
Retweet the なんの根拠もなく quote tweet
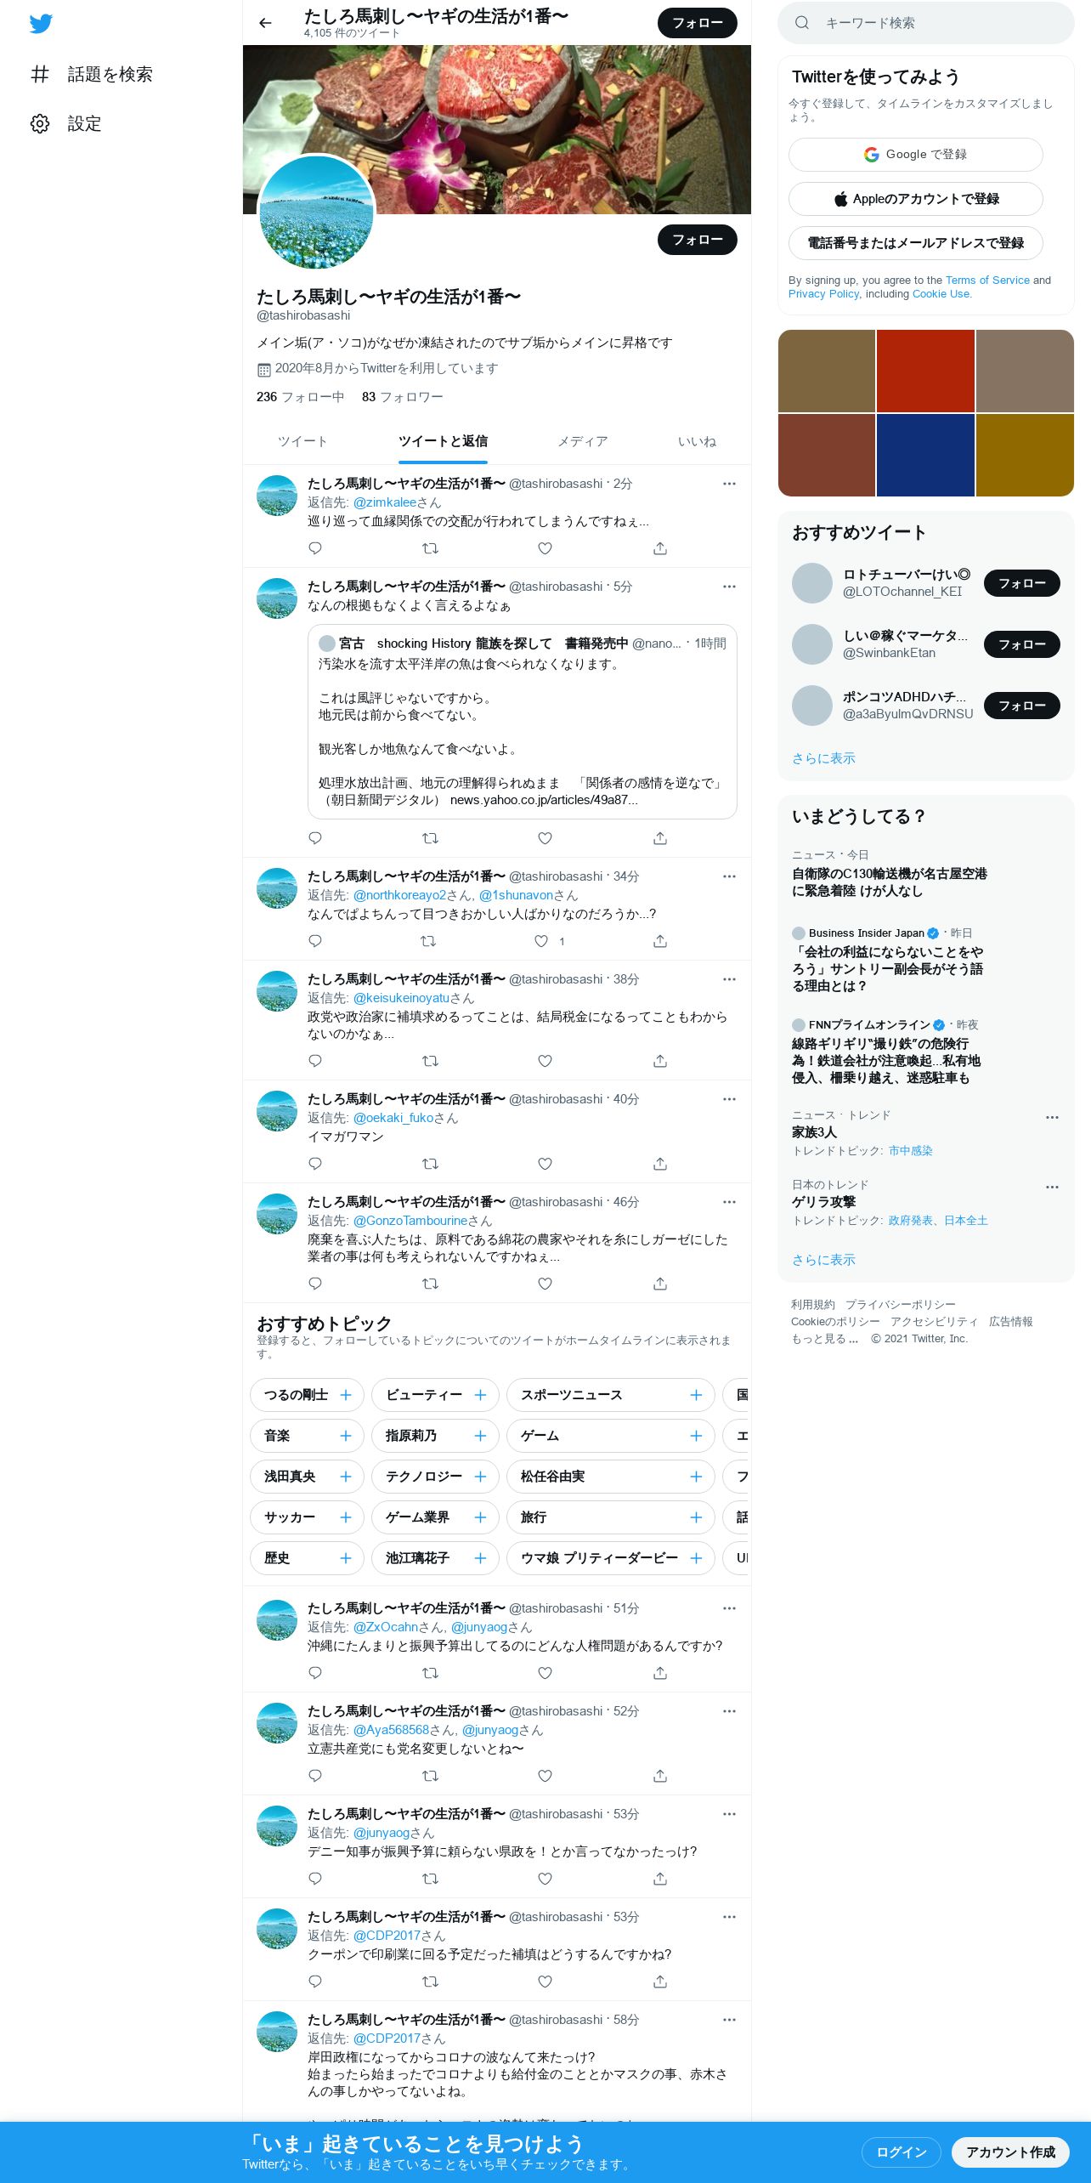[x=430, y=838]
